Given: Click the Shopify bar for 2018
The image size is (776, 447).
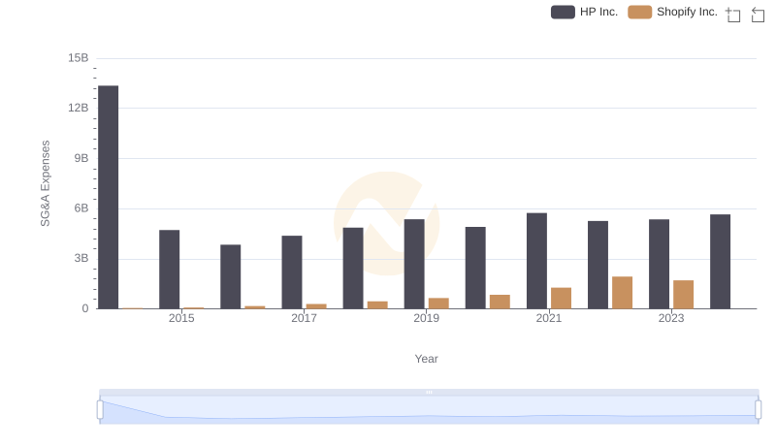Looking at the screenshot, I should click(377, 305).
